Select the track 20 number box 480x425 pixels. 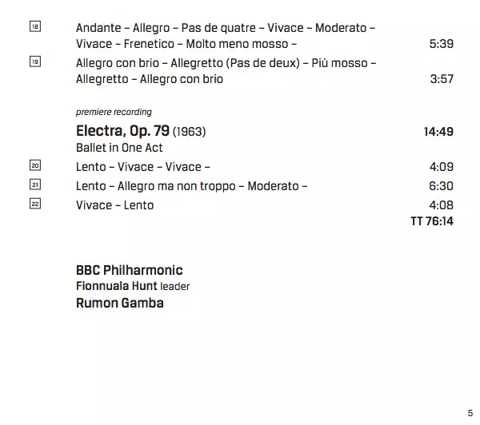tap(34, 166)
